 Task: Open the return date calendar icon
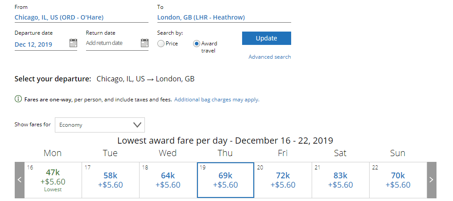[x=144, y=43]
